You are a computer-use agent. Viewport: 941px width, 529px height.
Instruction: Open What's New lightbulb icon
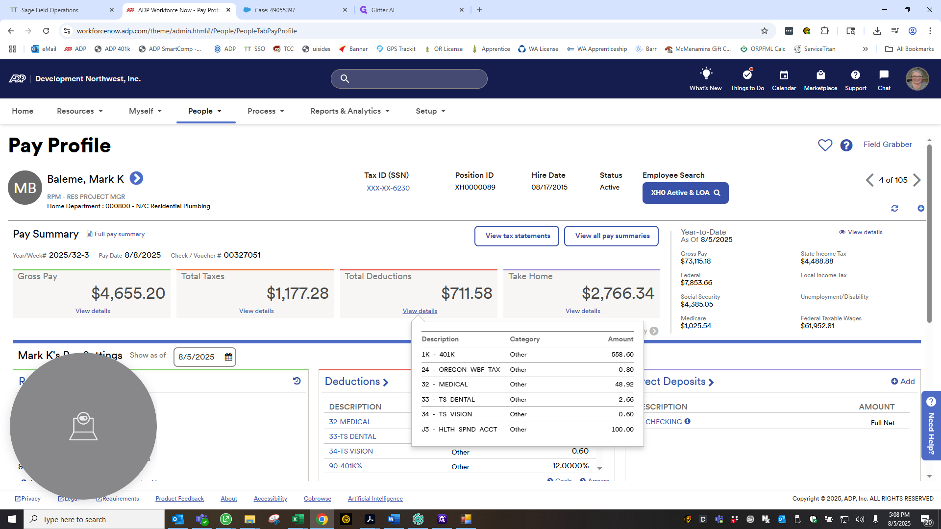point(706,74)
